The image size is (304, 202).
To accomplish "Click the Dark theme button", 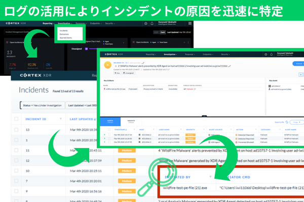I will pos(163,32).
